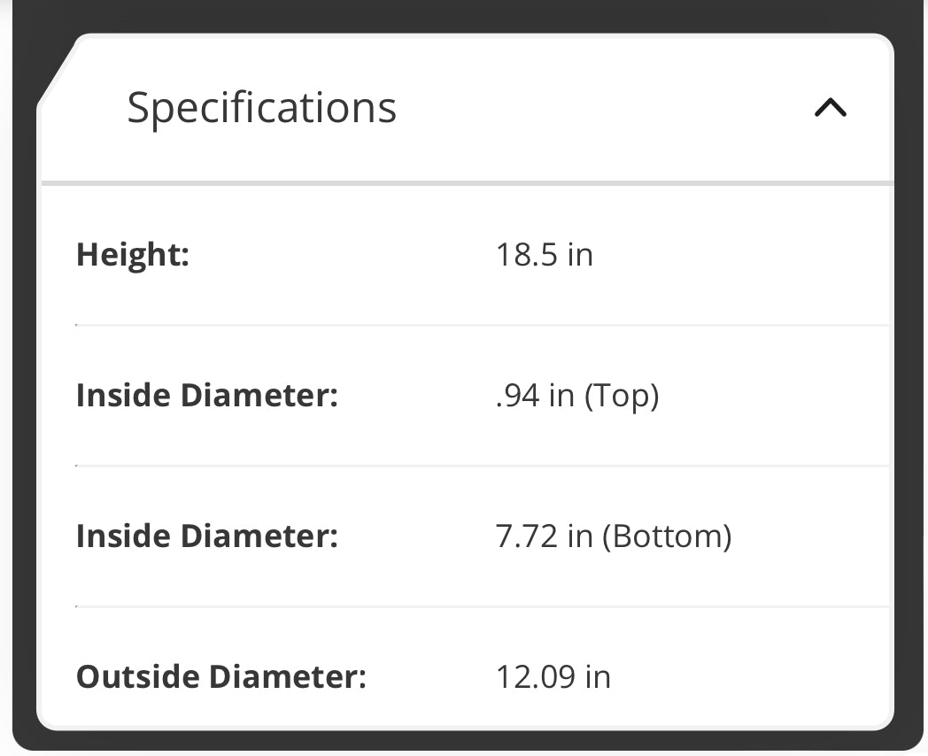
Task: Click the Specifications heading
Action: 261,108
